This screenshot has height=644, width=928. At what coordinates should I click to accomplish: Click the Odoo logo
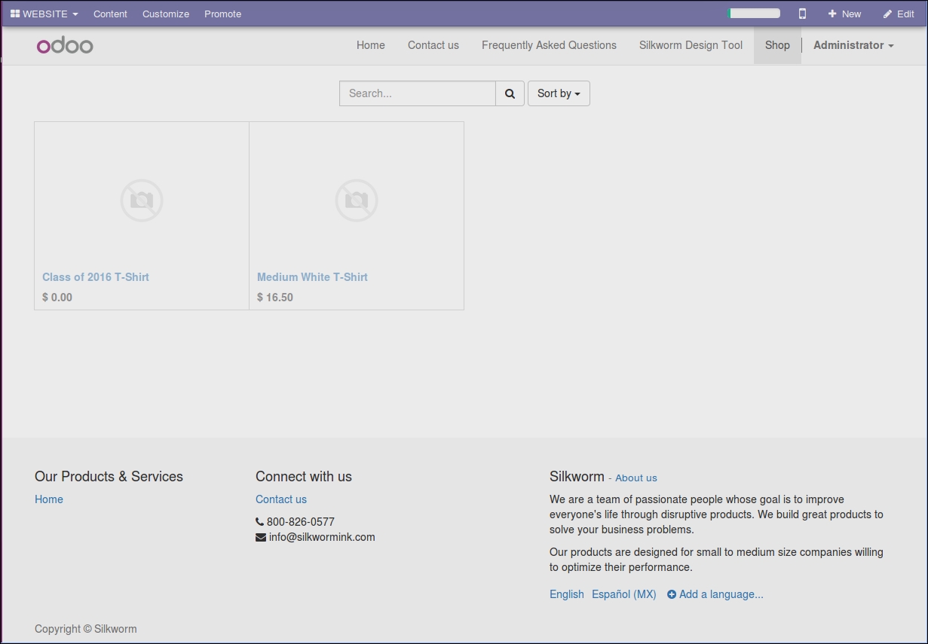tap(65, 45)
